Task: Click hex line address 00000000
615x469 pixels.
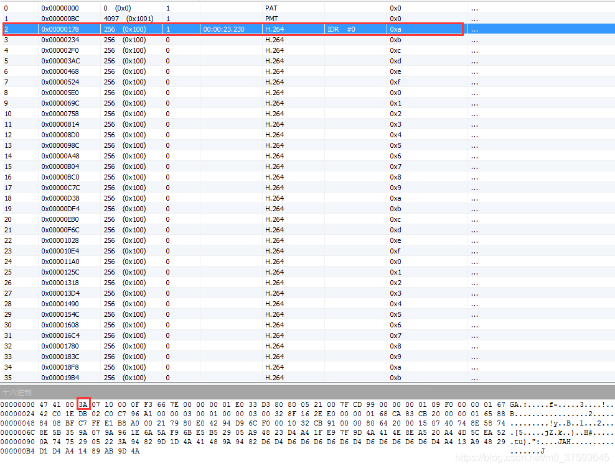Action: (x=17, y=404)
